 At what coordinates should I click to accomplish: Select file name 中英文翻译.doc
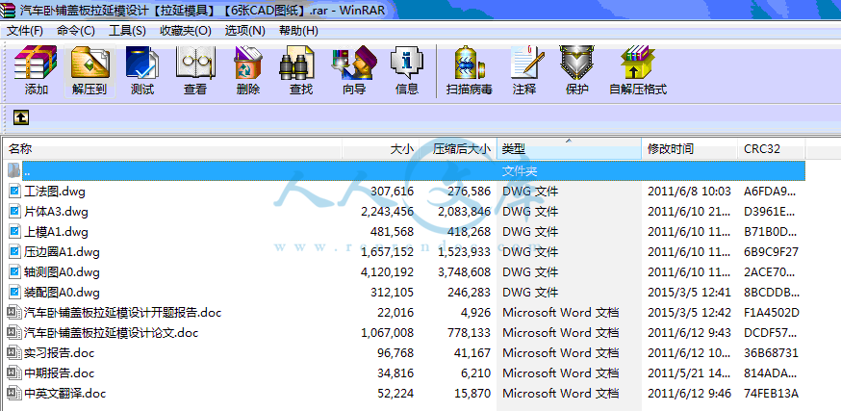(x=64, y=394)
